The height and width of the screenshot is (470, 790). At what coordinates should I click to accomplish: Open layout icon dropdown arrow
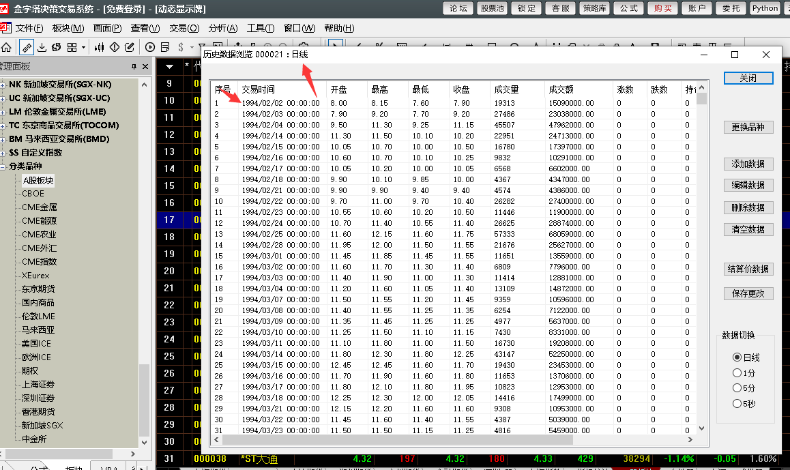point(84,48)
